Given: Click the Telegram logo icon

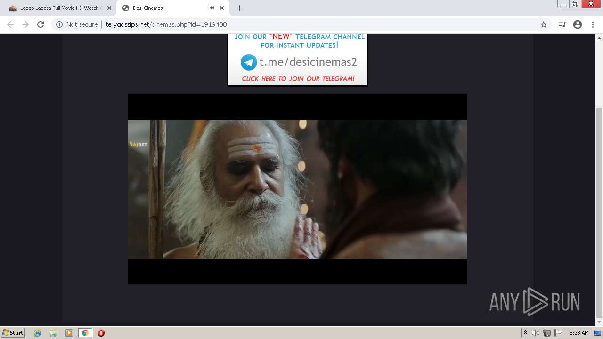Looking at the screenshot, I should pos(249,62).
